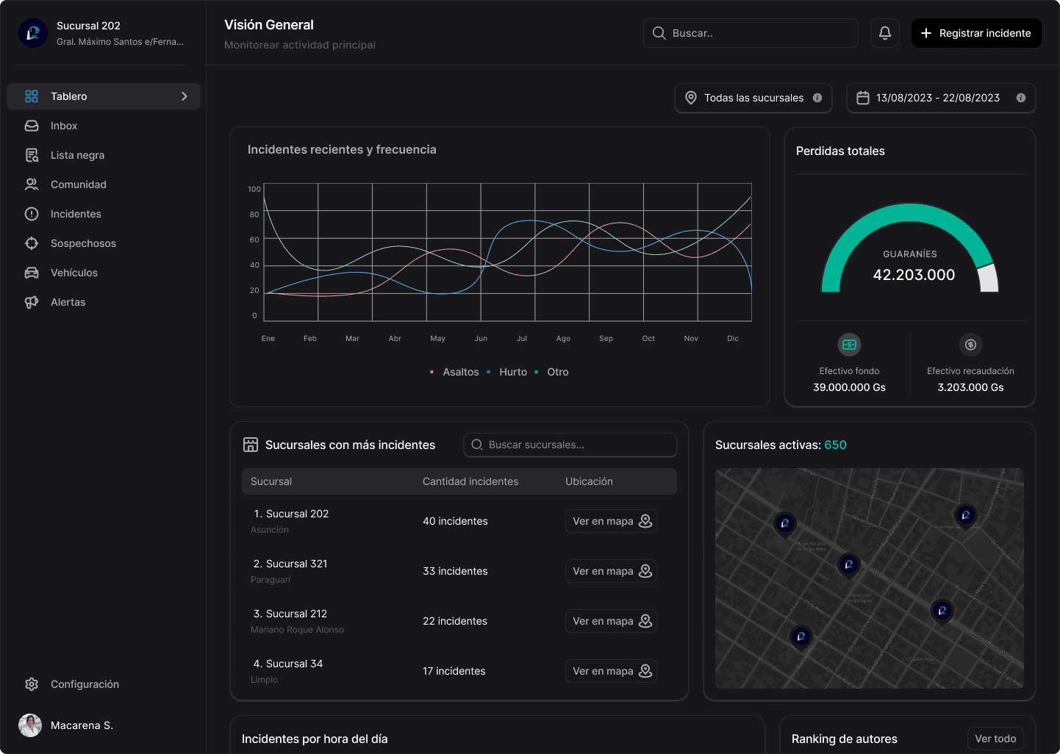
Task: Expand the Tablero chevron arrow
Action: (x=185, y=96)
